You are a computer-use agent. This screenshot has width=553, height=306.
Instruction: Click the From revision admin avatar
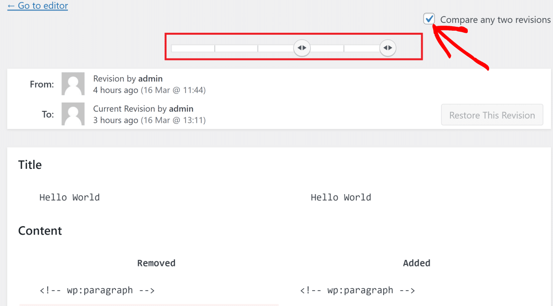point(73,84)
